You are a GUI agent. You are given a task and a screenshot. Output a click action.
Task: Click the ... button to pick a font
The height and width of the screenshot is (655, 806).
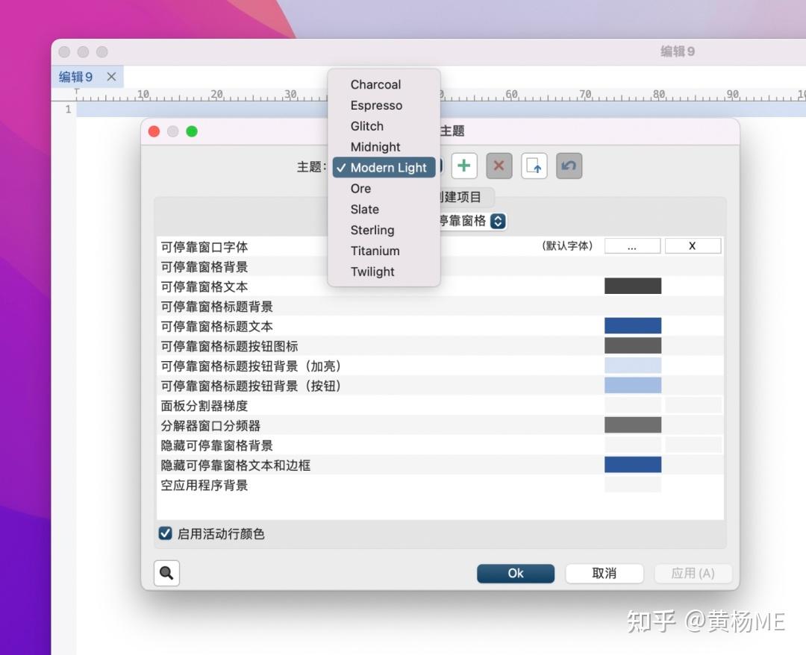[x=631, y=245]
